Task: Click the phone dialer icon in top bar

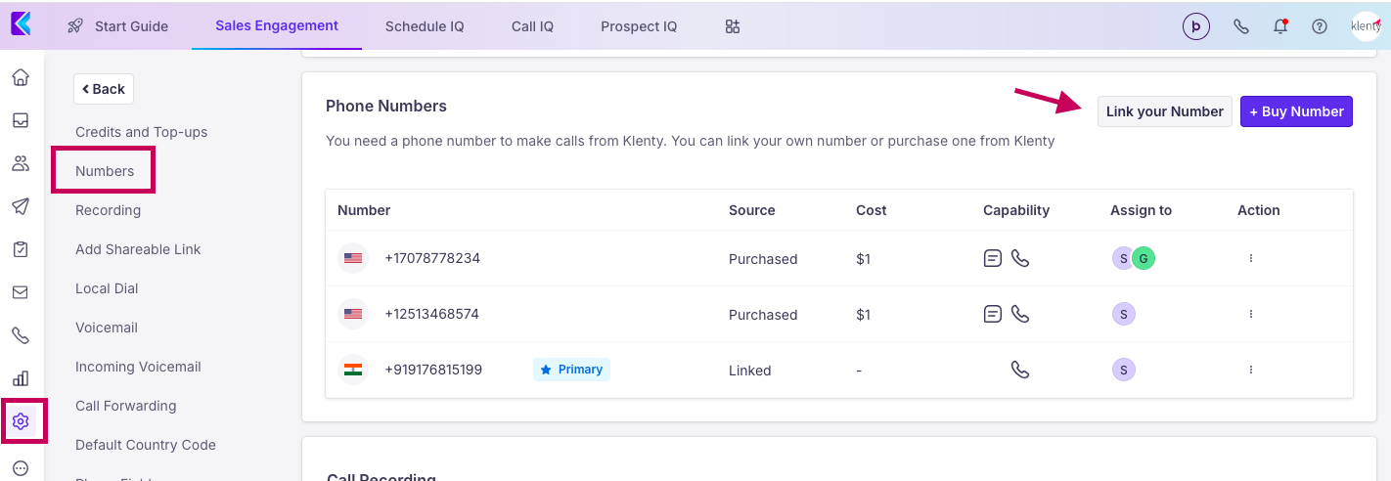Action: (x=1241, y=26)
